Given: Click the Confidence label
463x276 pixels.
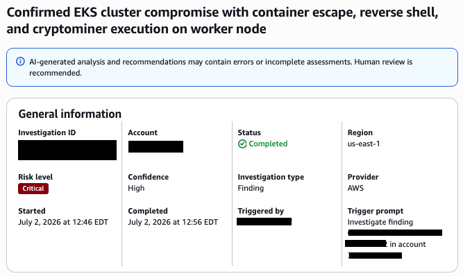Looking at the screenshot, I should (x=149, y=177).
